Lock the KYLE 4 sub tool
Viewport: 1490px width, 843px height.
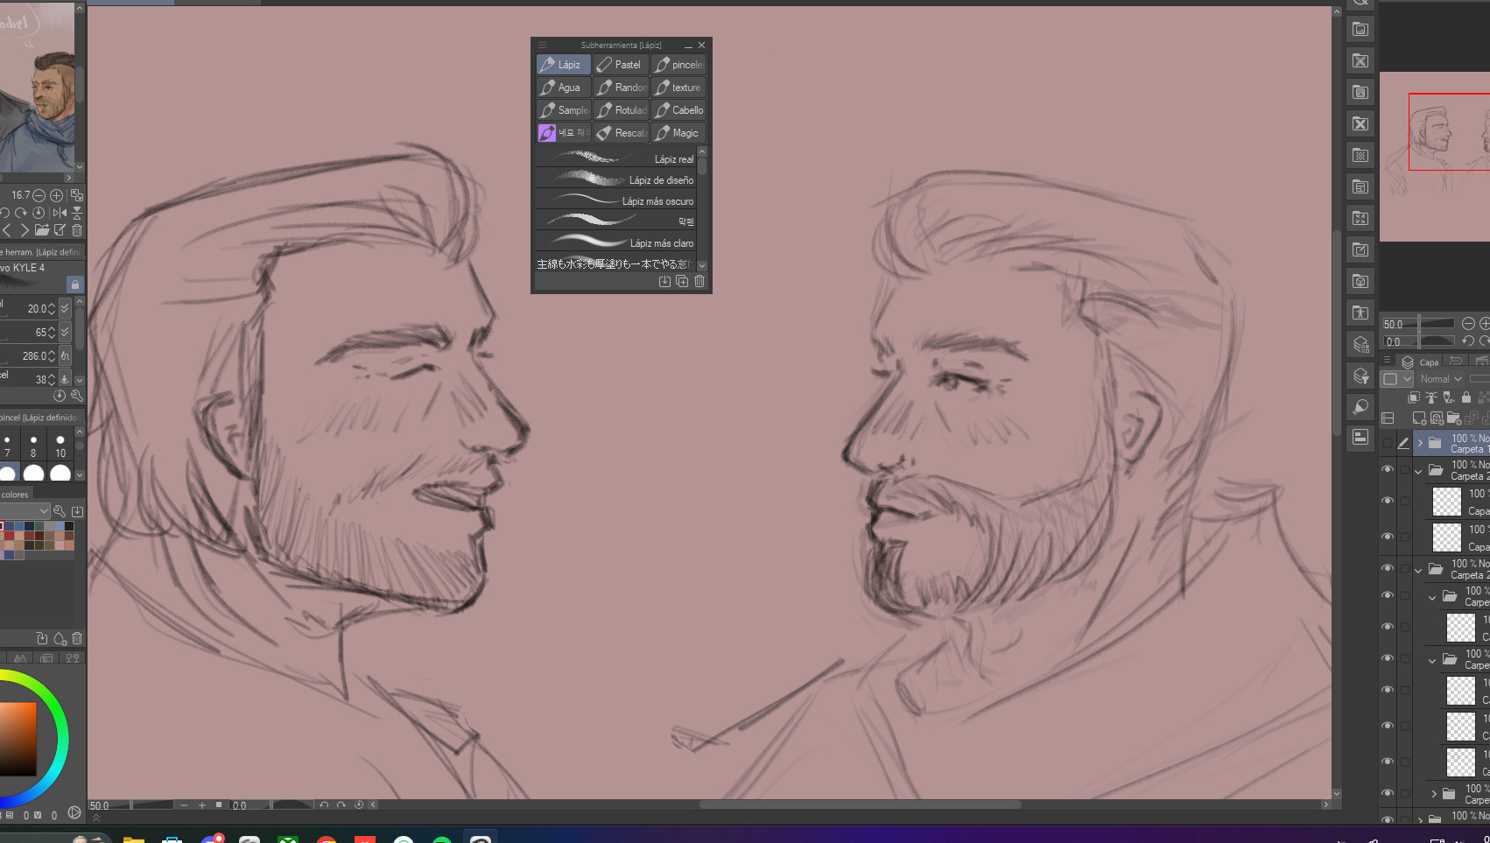[x=75, y=285]
